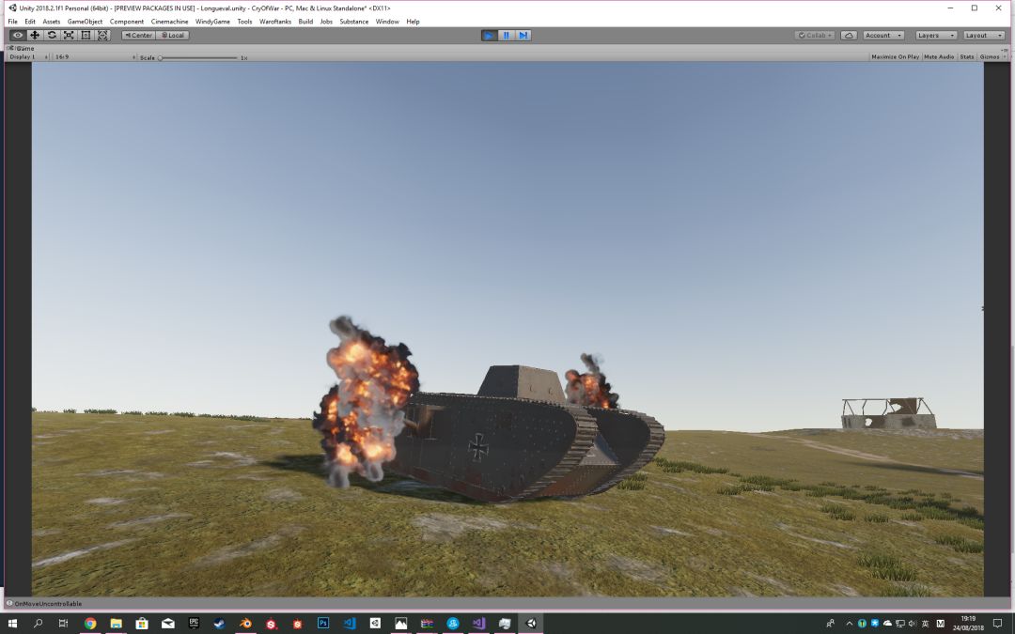Toggle Maximize On Play
This screenshot has height=634, width=1015.
(896, 57)
